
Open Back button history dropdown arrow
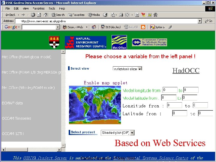pos(18,15)
